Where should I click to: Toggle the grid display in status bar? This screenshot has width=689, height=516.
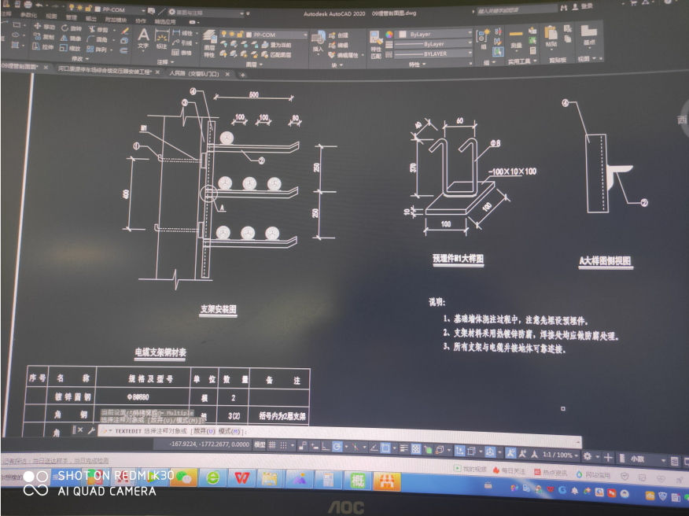(272, 445)
